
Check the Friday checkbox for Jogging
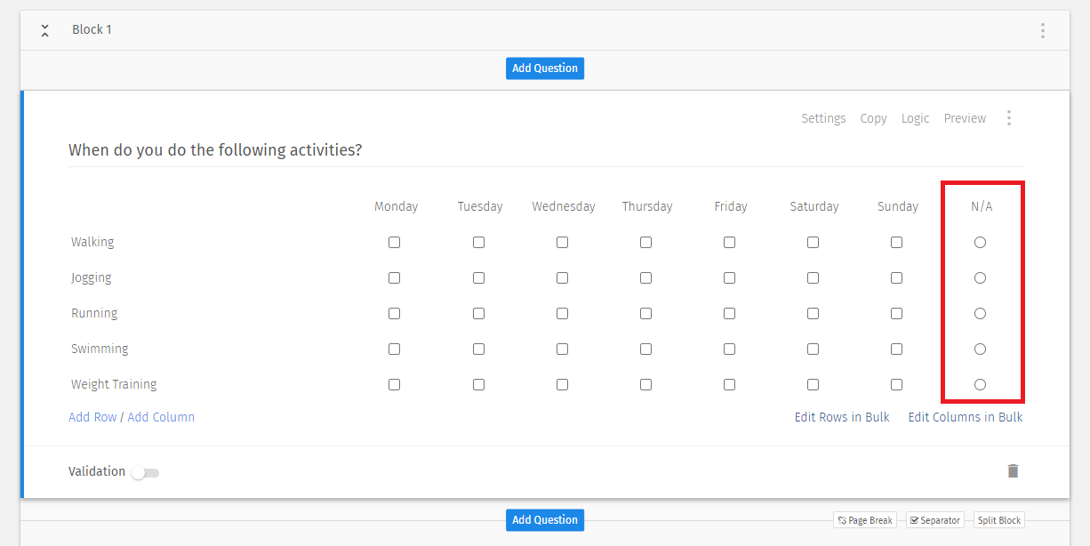click(729, 277)
